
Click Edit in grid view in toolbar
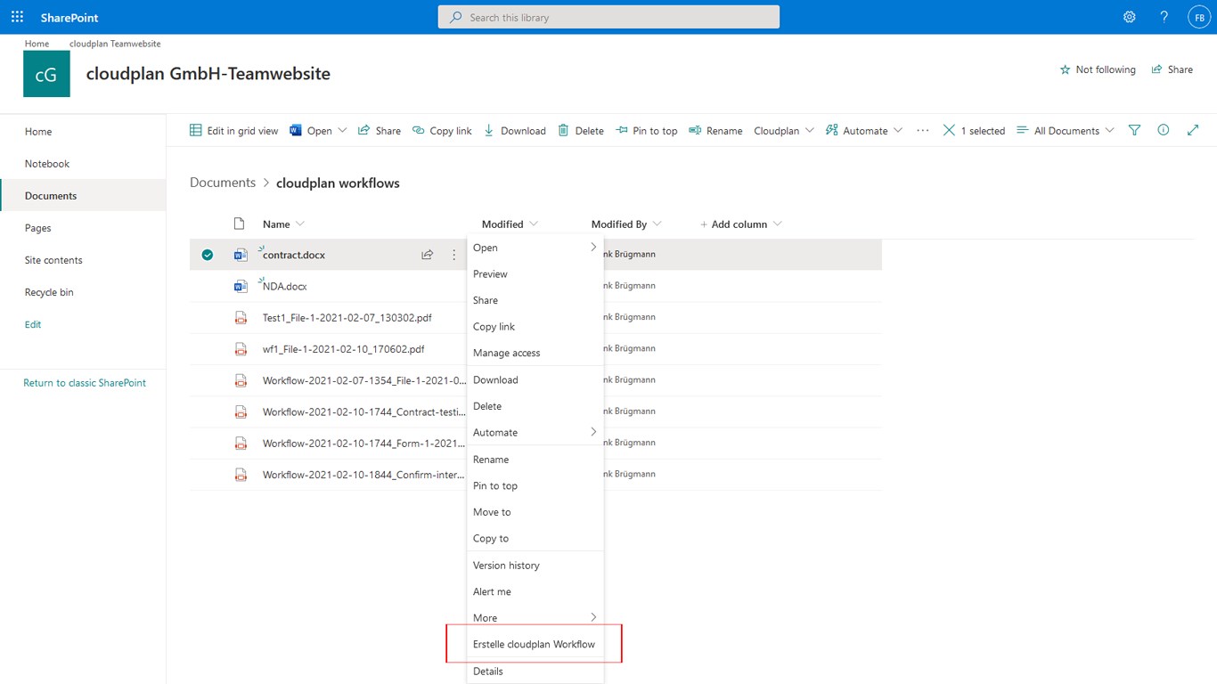(x=234, y=130)
